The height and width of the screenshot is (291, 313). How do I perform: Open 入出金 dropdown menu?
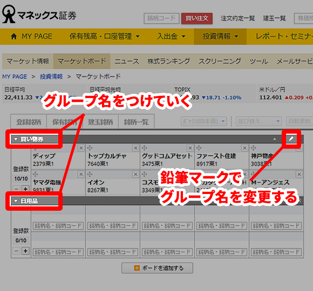coord(171,37)
